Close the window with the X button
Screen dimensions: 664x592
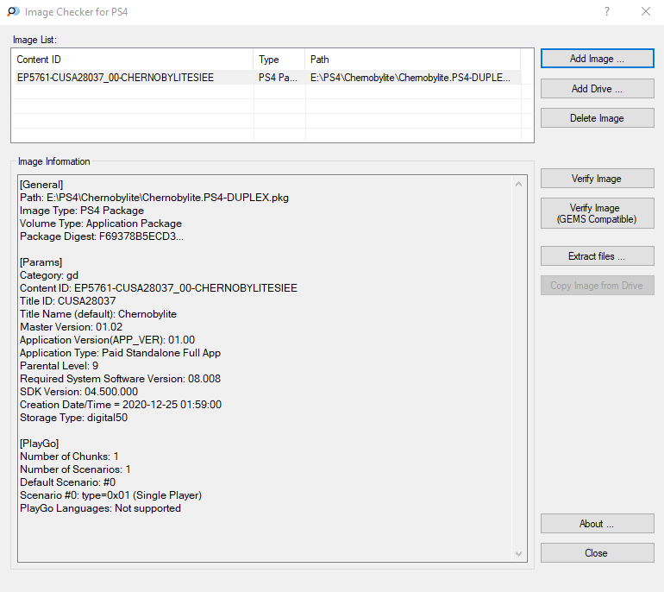645,11
